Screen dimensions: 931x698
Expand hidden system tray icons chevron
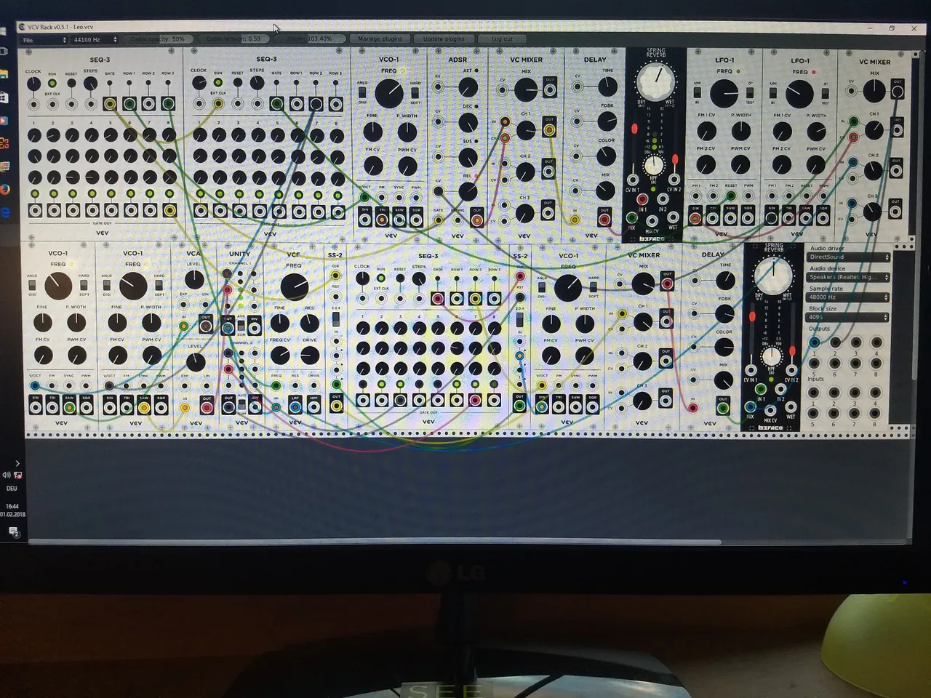pos(17,463)
